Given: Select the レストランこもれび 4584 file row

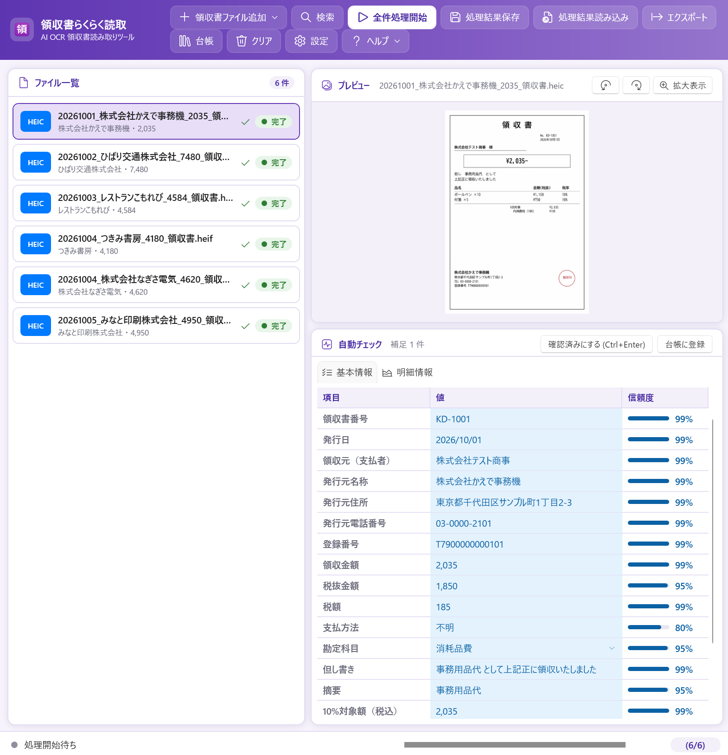Looking at the screenshot, I should pyautogui.click(x=156, y=203).
